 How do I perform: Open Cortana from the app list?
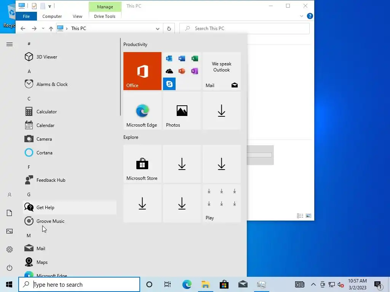pyautogui.click(x=70, y=153)
